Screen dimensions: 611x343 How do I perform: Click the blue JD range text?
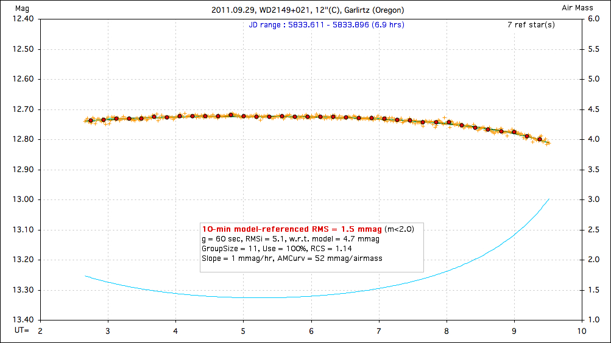point(327,25)
